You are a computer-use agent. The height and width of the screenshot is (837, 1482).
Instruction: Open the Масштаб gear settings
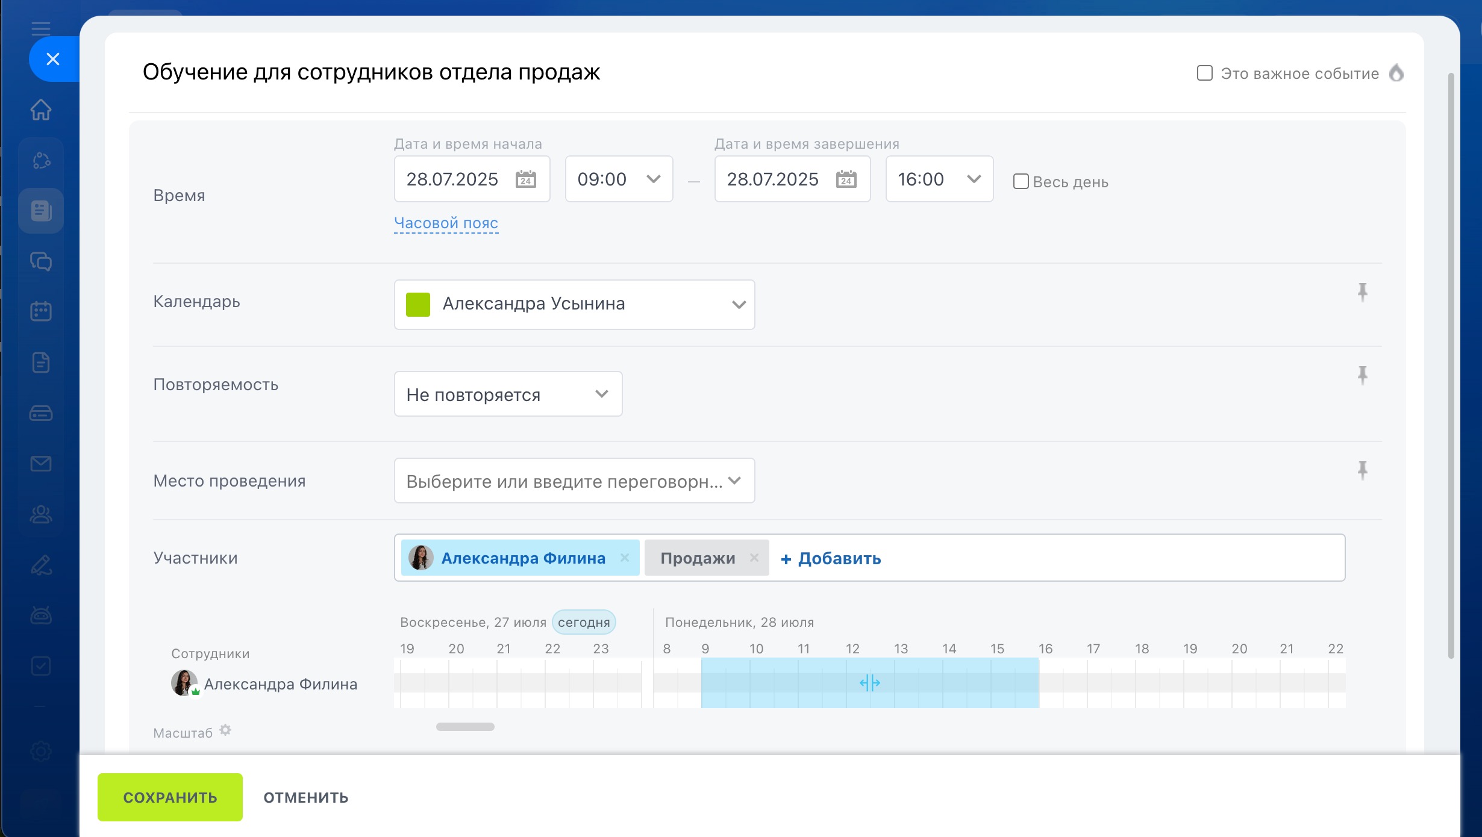click(x=225, y=730)
